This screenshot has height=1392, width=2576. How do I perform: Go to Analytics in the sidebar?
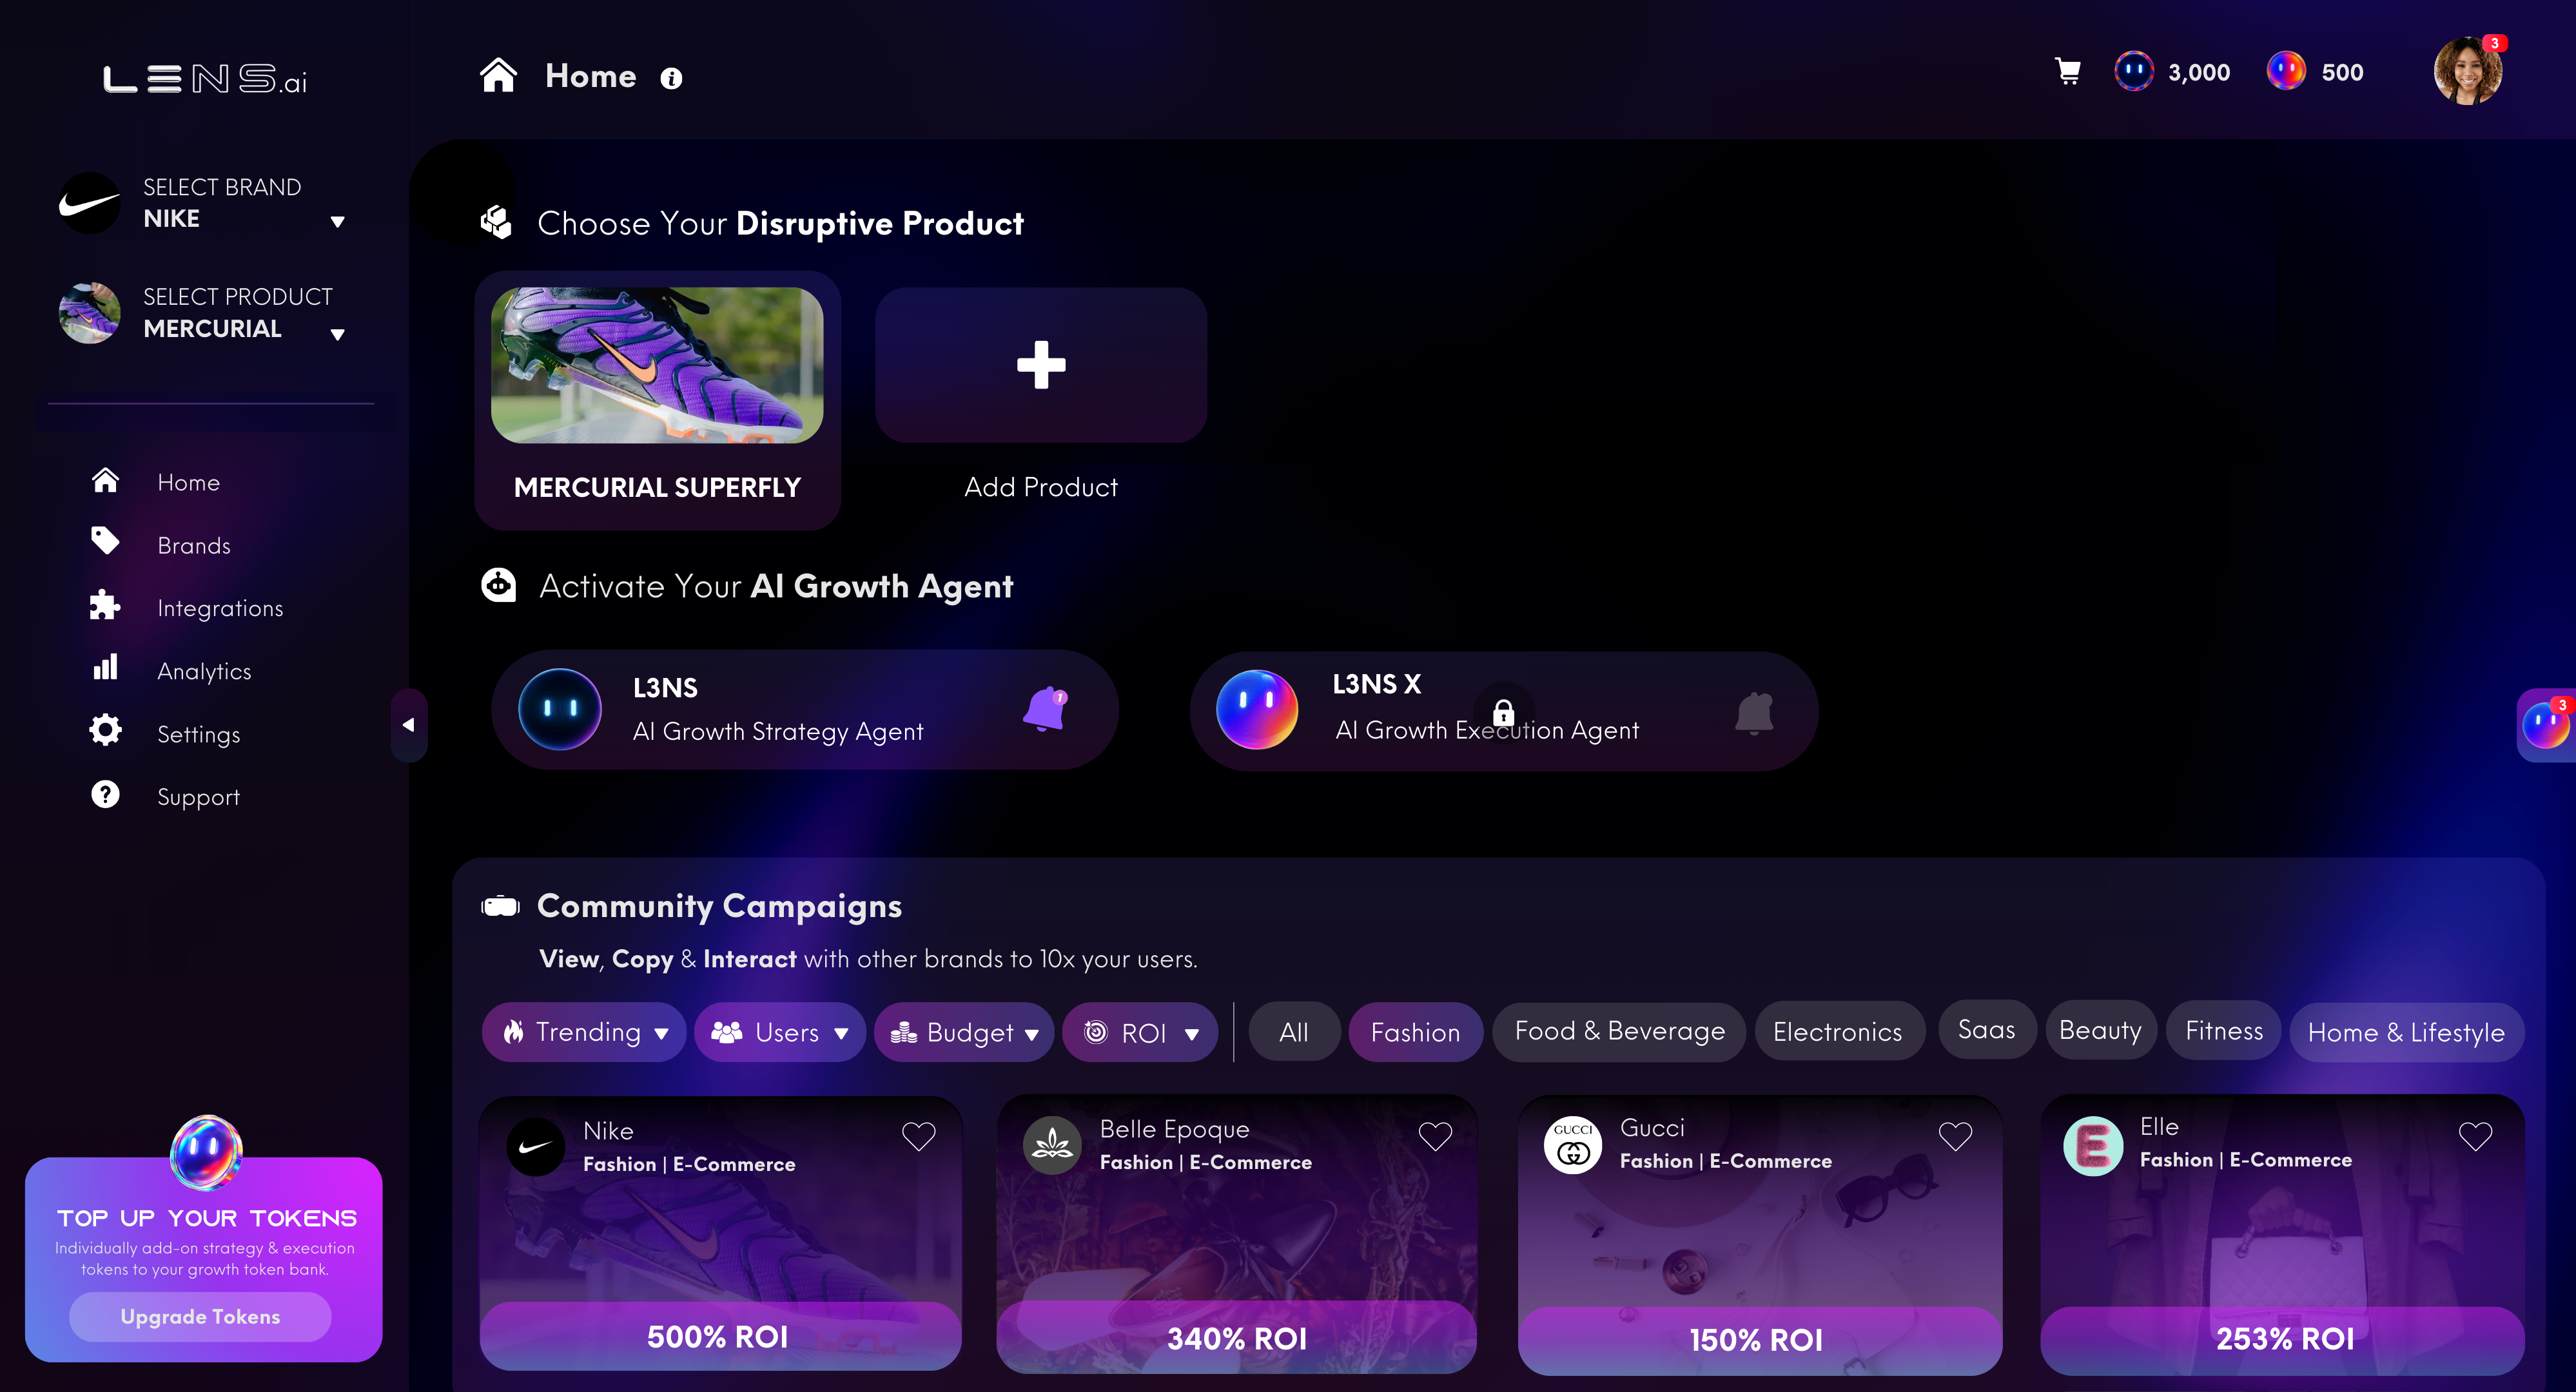204,671
